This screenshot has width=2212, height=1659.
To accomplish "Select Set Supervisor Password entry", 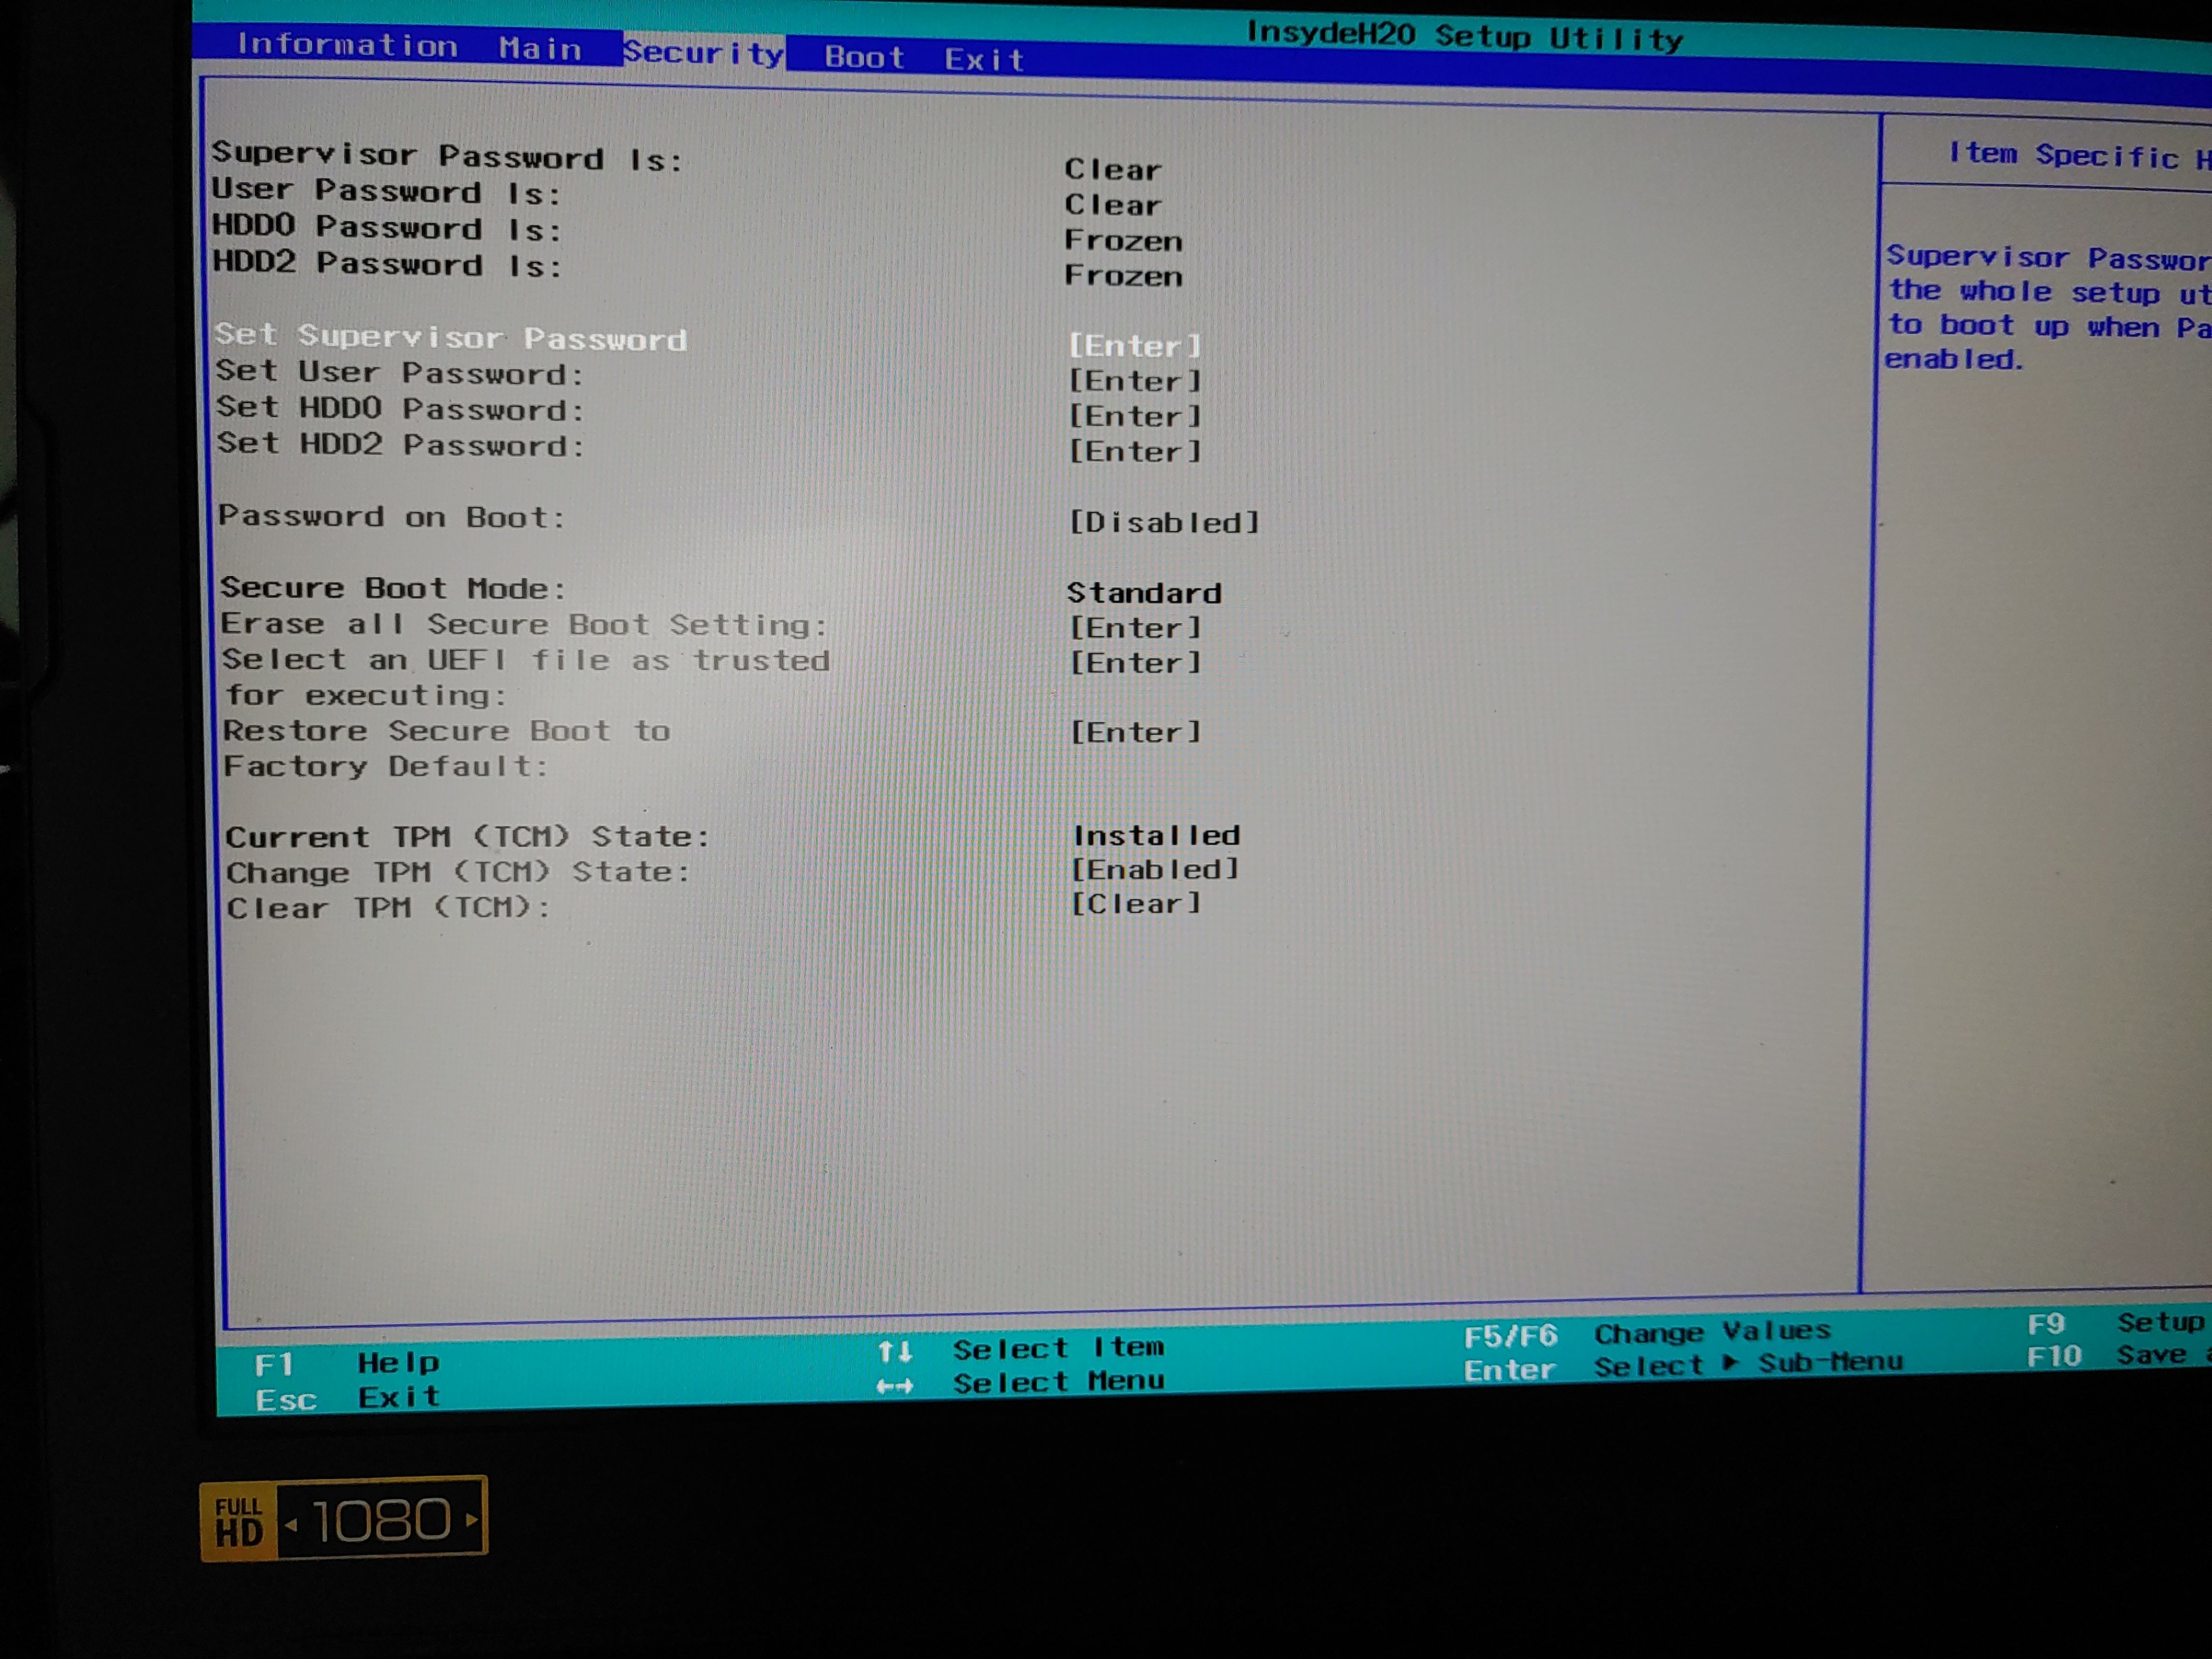I will tap(451, 337).
